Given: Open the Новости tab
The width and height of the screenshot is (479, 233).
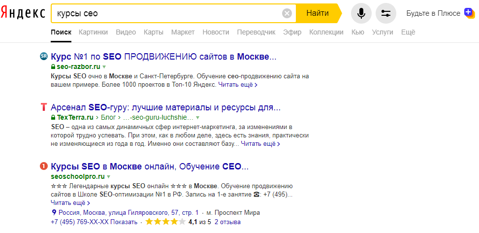Looking at the screenshot, I should [216, 32].
